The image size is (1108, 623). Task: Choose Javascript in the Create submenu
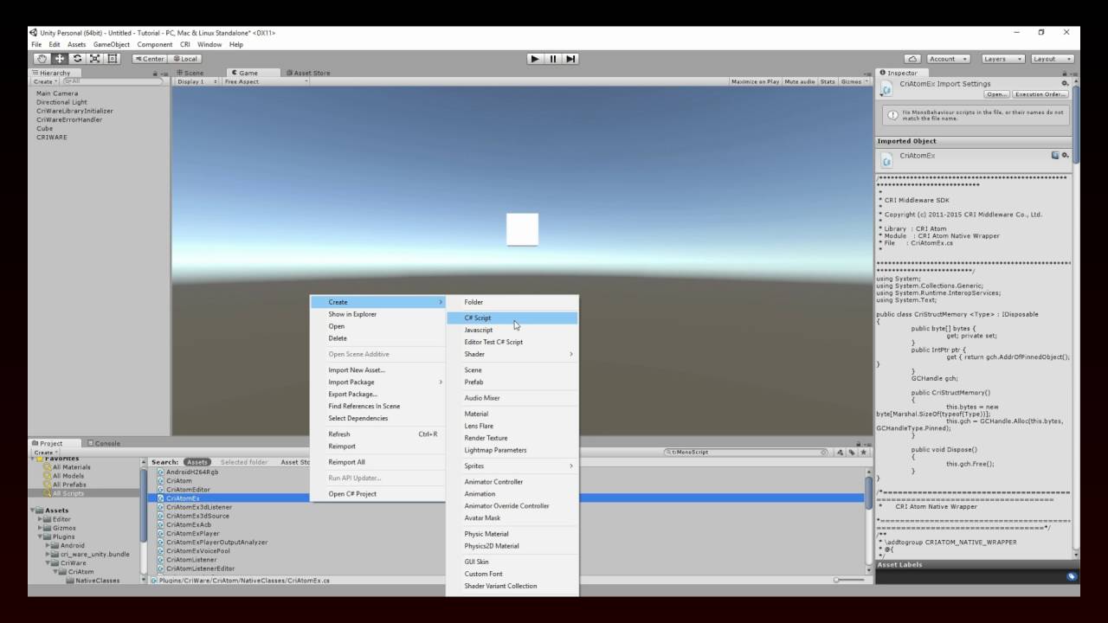[x=512, y=330]
